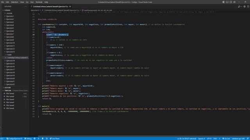The height and width of the screenshot is (140, 250).
Task: Click the highlighted scanf line in editor
Action: [57, 35]
